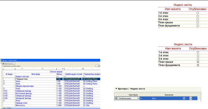208x109 pixels.
Task: Uncheck the Вкл. value checkbox in criteria row
Action: (184, 98)
